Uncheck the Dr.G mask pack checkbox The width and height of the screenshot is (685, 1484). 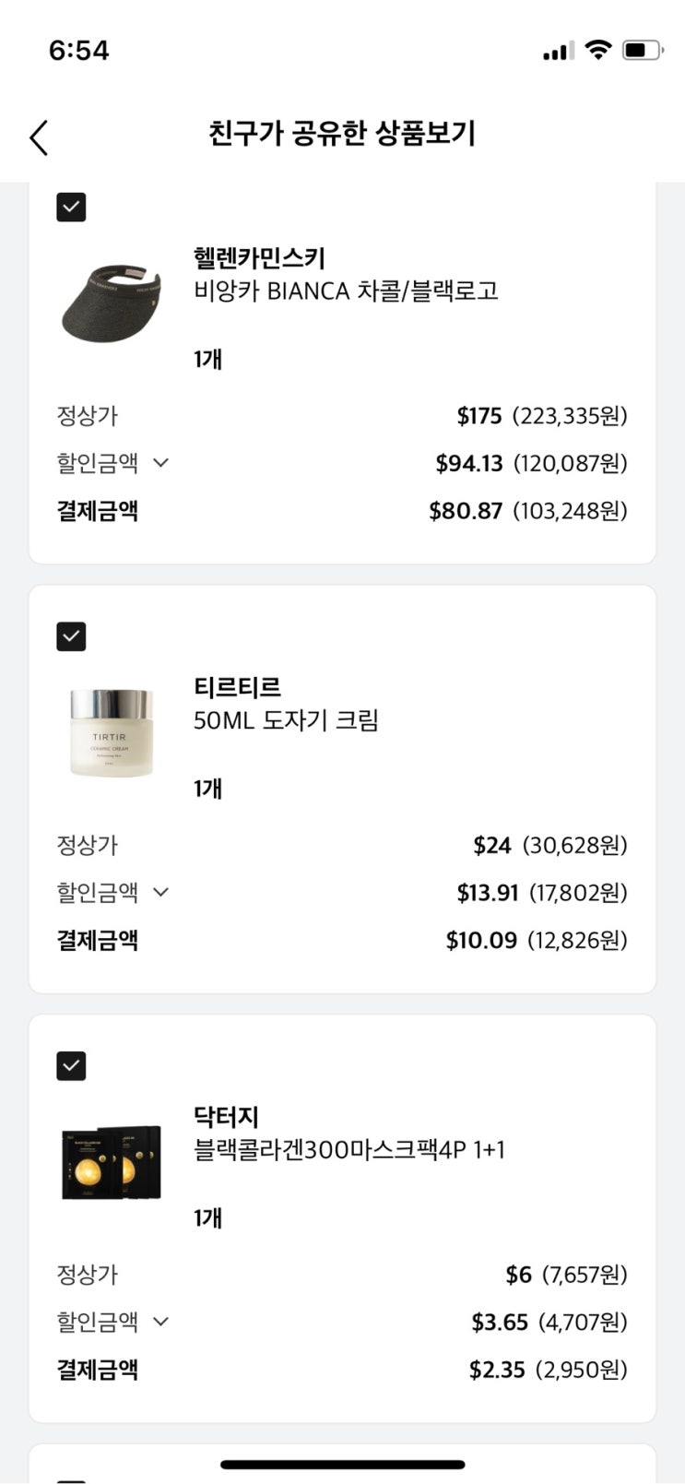tap(71, 1065)
